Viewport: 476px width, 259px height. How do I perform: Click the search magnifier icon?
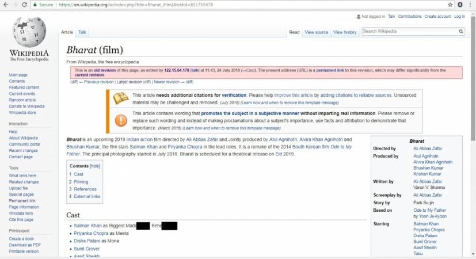pyautogui.click(x=461, y=31)
